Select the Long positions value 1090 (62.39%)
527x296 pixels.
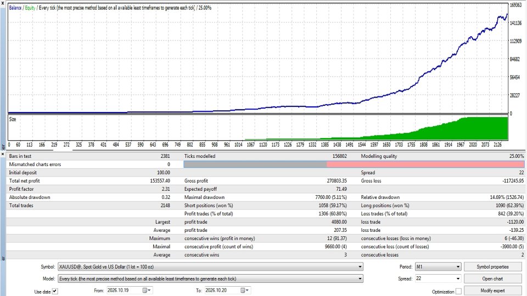509,206
